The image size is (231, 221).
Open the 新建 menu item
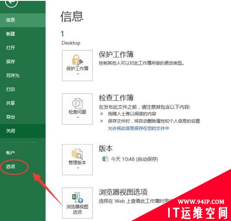[x=23, y=34]
